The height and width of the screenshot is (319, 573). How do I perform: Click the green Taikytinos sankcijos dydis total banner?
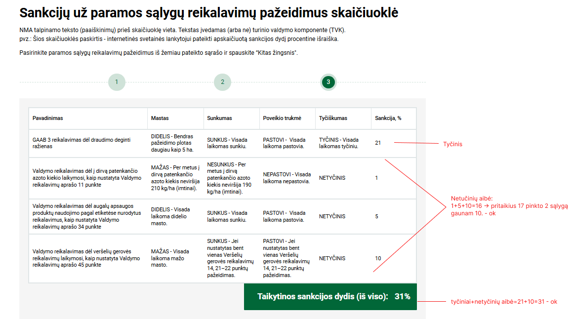330,297
